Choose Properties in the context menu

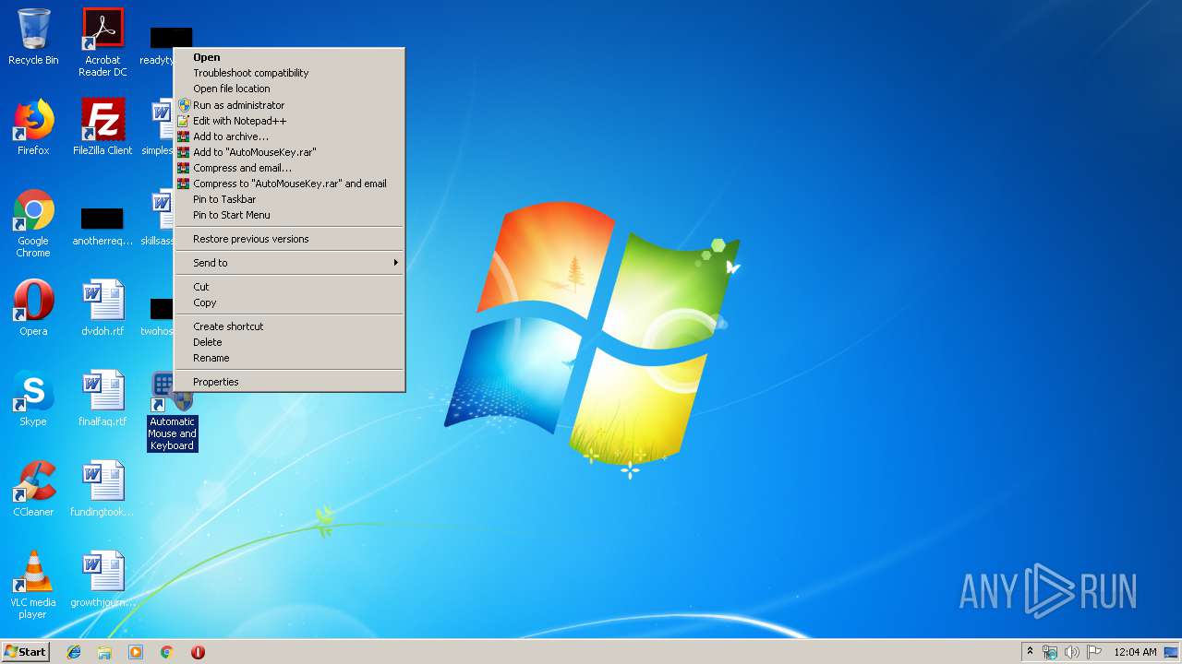coord(290,382)
